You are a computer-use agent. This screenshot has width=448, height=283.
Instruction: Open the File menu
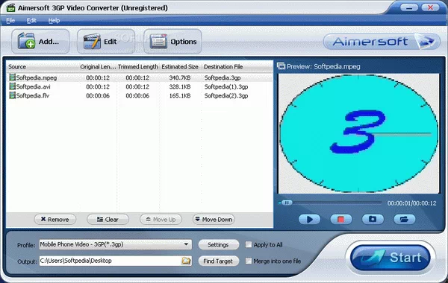click(10, 21)
